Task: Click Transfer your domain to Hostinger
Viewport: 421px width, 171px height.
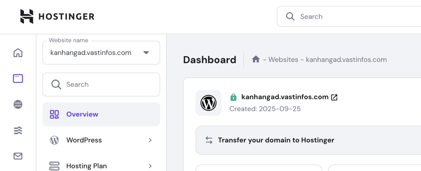Action: tap(276, 140)
